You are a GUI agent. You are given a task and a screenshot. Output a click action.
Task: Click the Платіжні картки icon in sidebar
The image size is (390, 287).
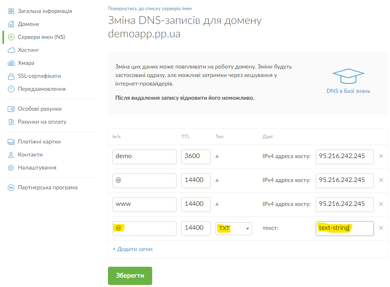point(11,141)
